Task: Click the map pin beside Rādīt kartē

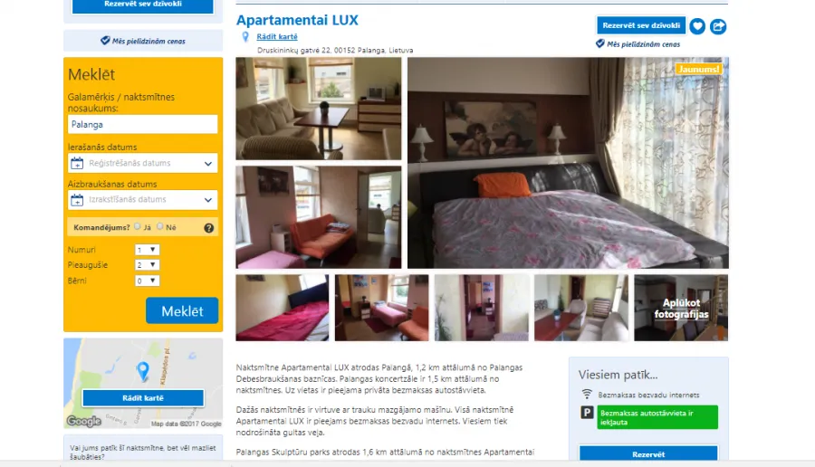Action: tap(245, 37)
